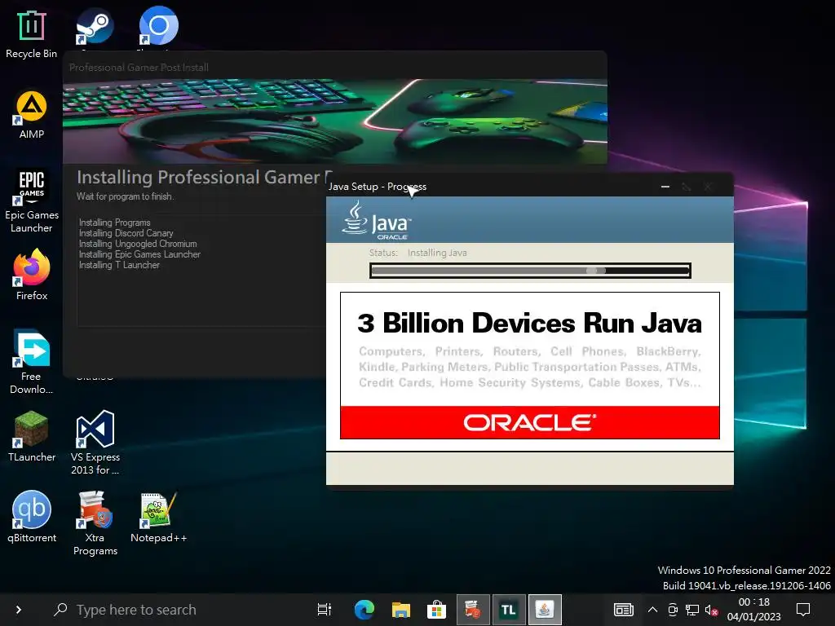The height and width of the screenshot is (626, 835).
Task: Select 'Installing T Launcher' log line
Action: click(119, 265)
